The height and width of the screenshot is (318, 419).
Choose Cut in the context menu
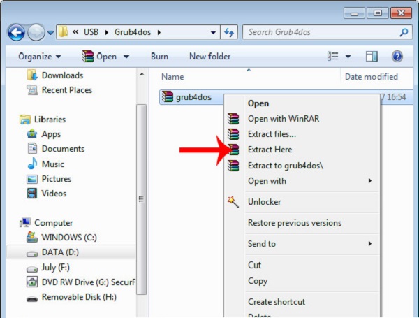pyautogui.click(x=254, y=265)
